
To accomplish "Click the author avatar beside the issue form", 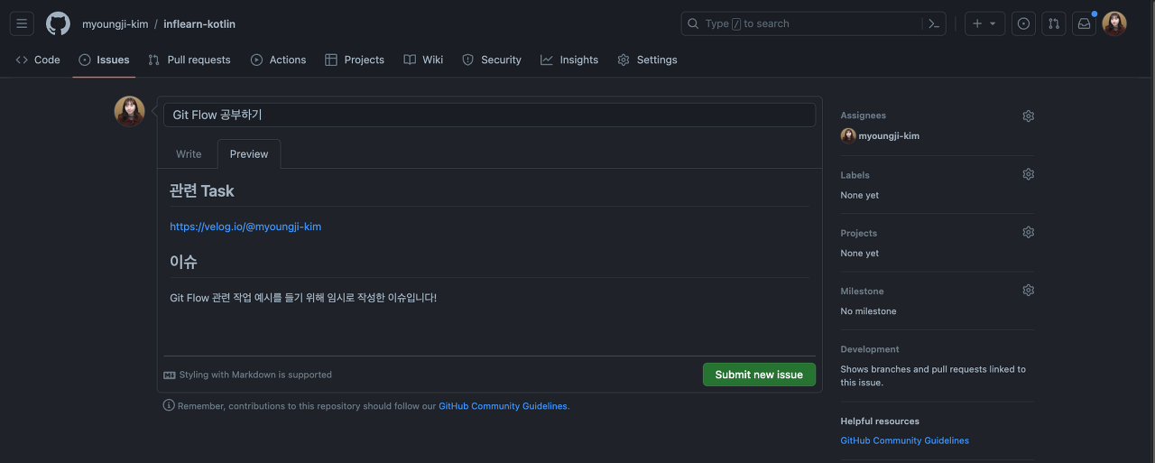I will (129, 112).
